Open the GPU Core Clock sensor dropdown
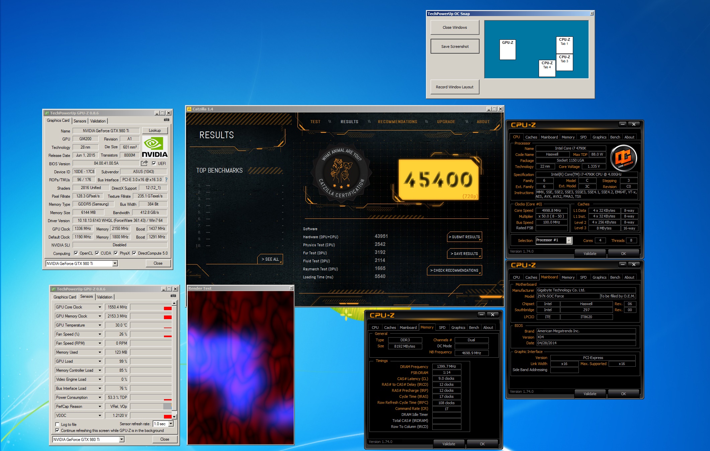 tap(100, 307)
